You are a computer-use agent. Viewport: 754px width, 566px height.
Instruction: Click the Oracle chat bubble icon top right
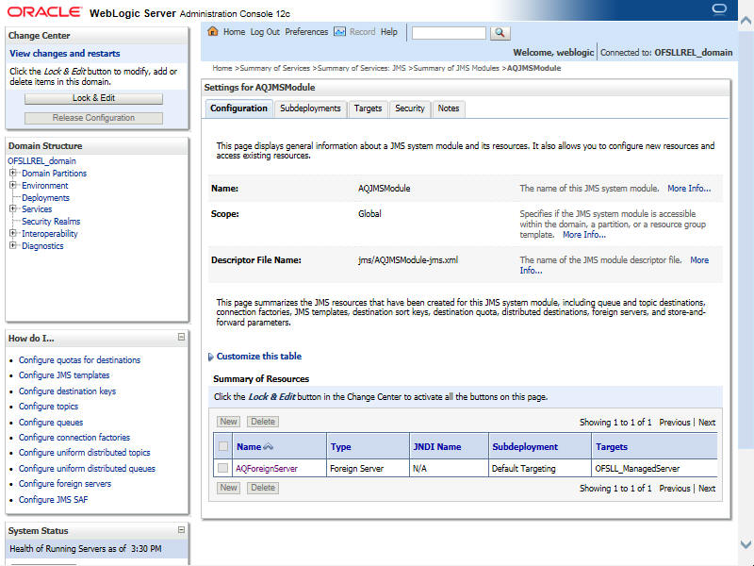tap(719, 9)
